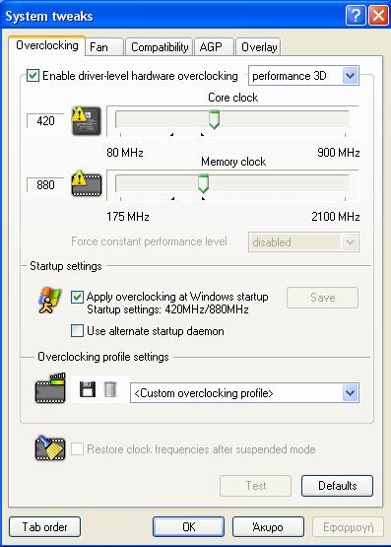Click the floppy disk save profile icon
Screen dimensions: 391x547
pyautogui.click(x=88, y=389)
